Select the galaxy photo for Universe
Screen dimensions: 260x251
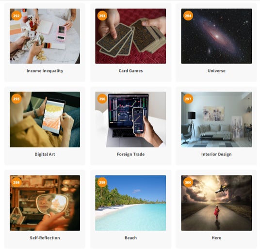pos(216,36)
